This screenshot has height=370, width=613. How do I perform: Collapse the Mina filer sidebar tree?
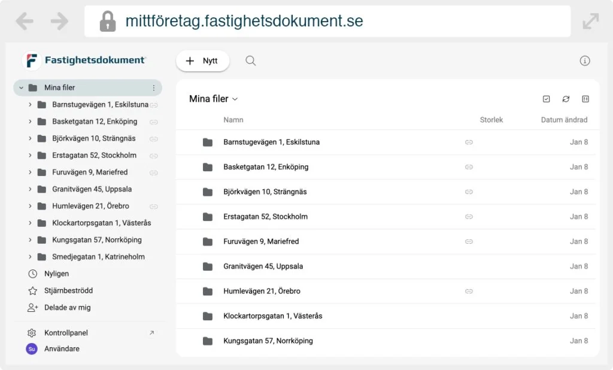[21, 88]
